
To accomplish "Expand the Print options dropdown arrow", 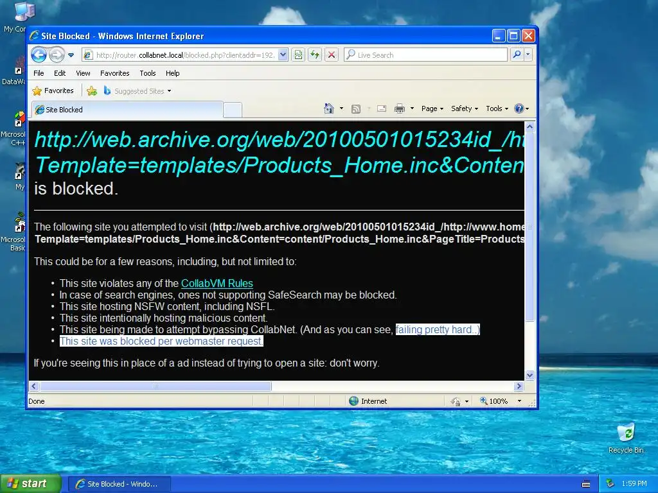I will point(412,108).
